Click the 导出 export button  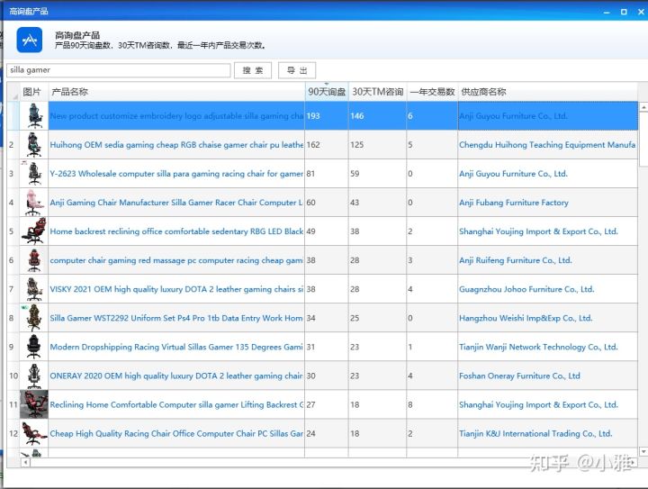[x=297, y=70]
